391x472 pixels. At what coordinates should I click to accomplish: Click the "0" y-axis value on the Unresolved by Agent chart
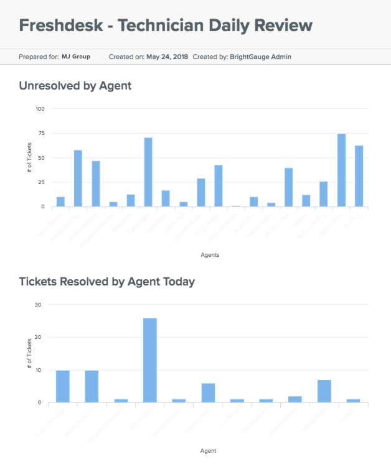tap(43, 206)
